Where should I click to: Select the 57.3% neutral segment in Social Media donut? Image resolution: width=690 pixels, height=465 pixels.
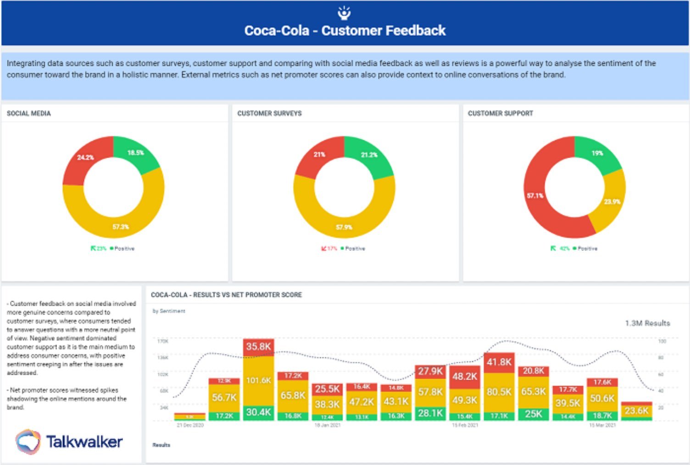(x=120, y=227)
